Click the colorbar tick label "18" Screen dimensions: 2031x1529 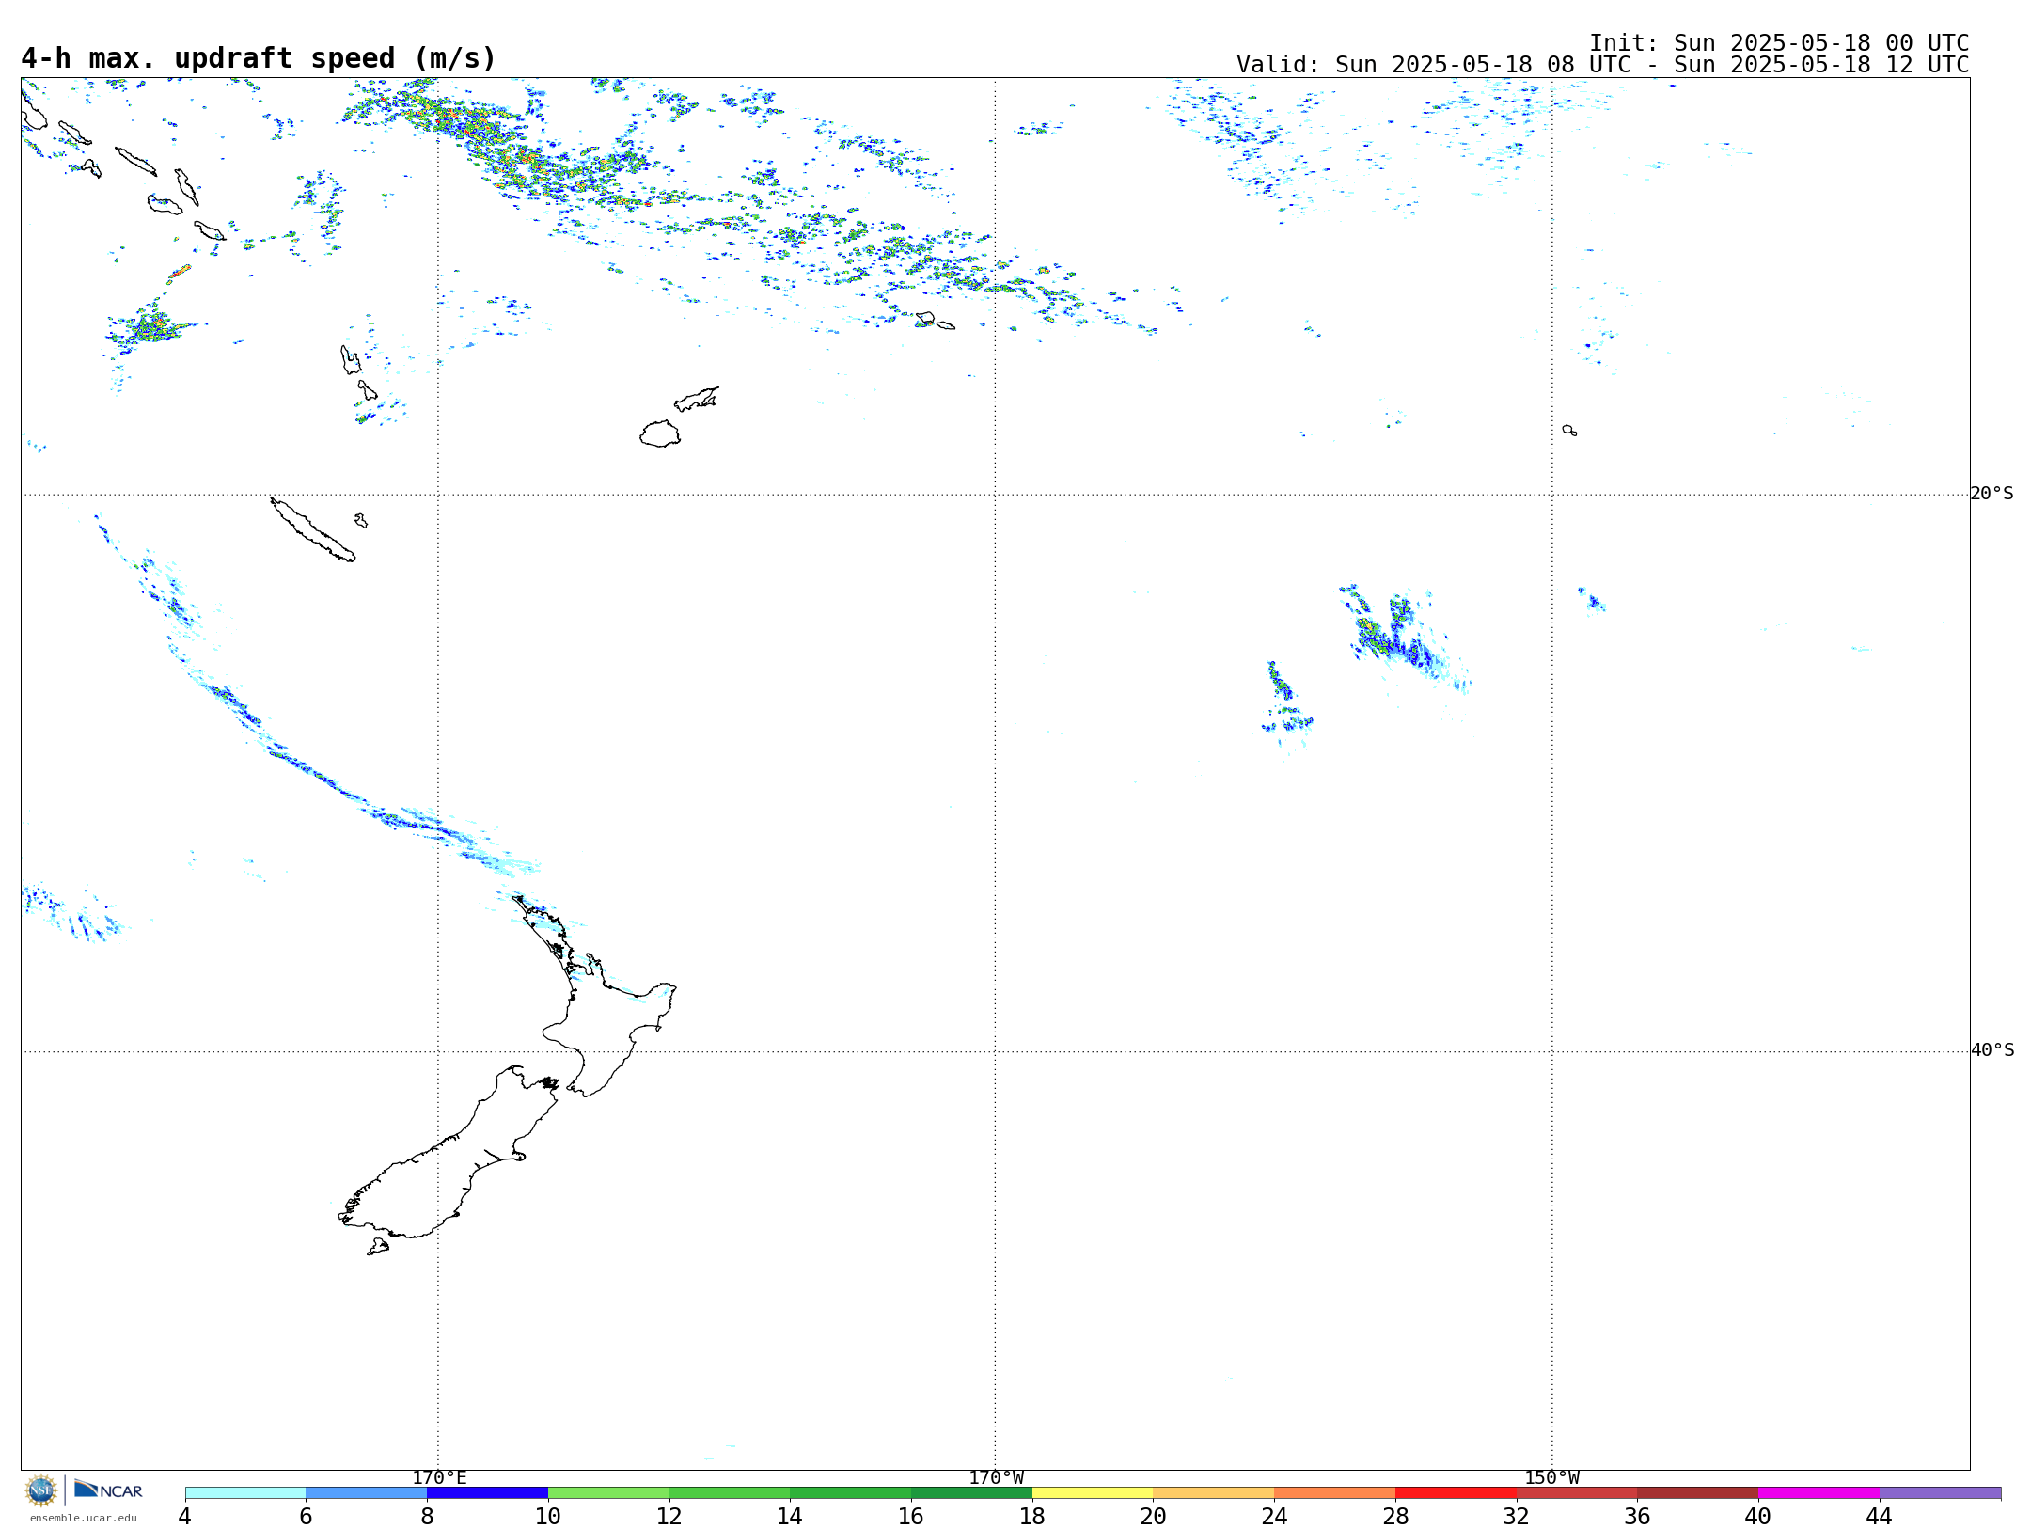(1032, 1516)
